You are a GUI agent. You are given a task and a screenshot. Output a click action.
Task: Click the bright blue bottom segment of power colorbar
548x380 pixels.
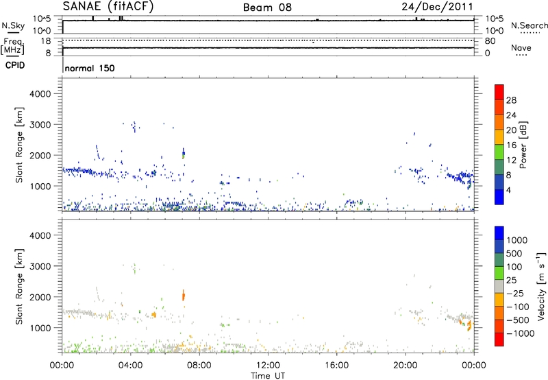coord(499,197)
